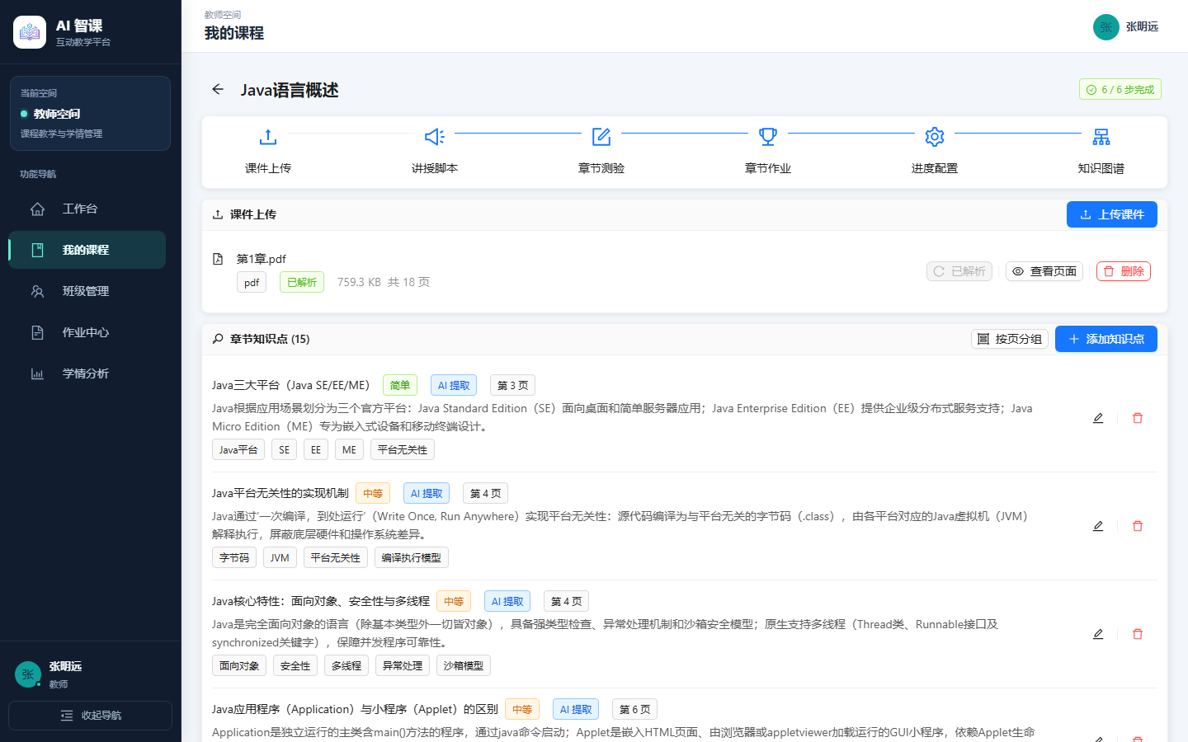Edit the Java三大平台 knowledge point
The height and width of the screenshot is (742, 1188).
(x=1098, y=418)
